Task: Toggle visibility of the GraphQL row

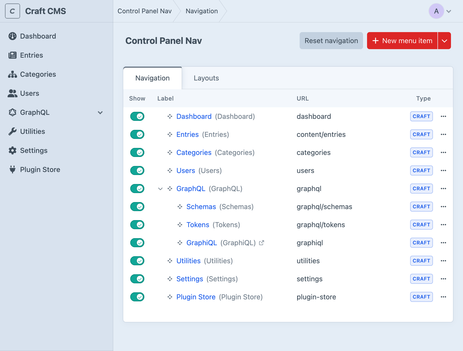Action: click(137, 189)
